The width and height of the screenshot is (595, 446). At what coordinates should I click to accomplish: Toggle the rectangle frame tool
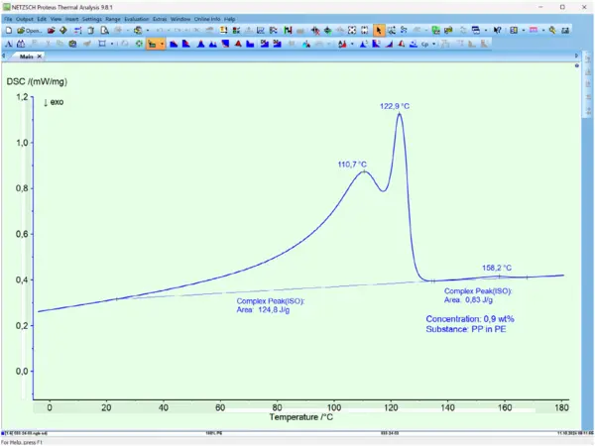tap(102, 44)
